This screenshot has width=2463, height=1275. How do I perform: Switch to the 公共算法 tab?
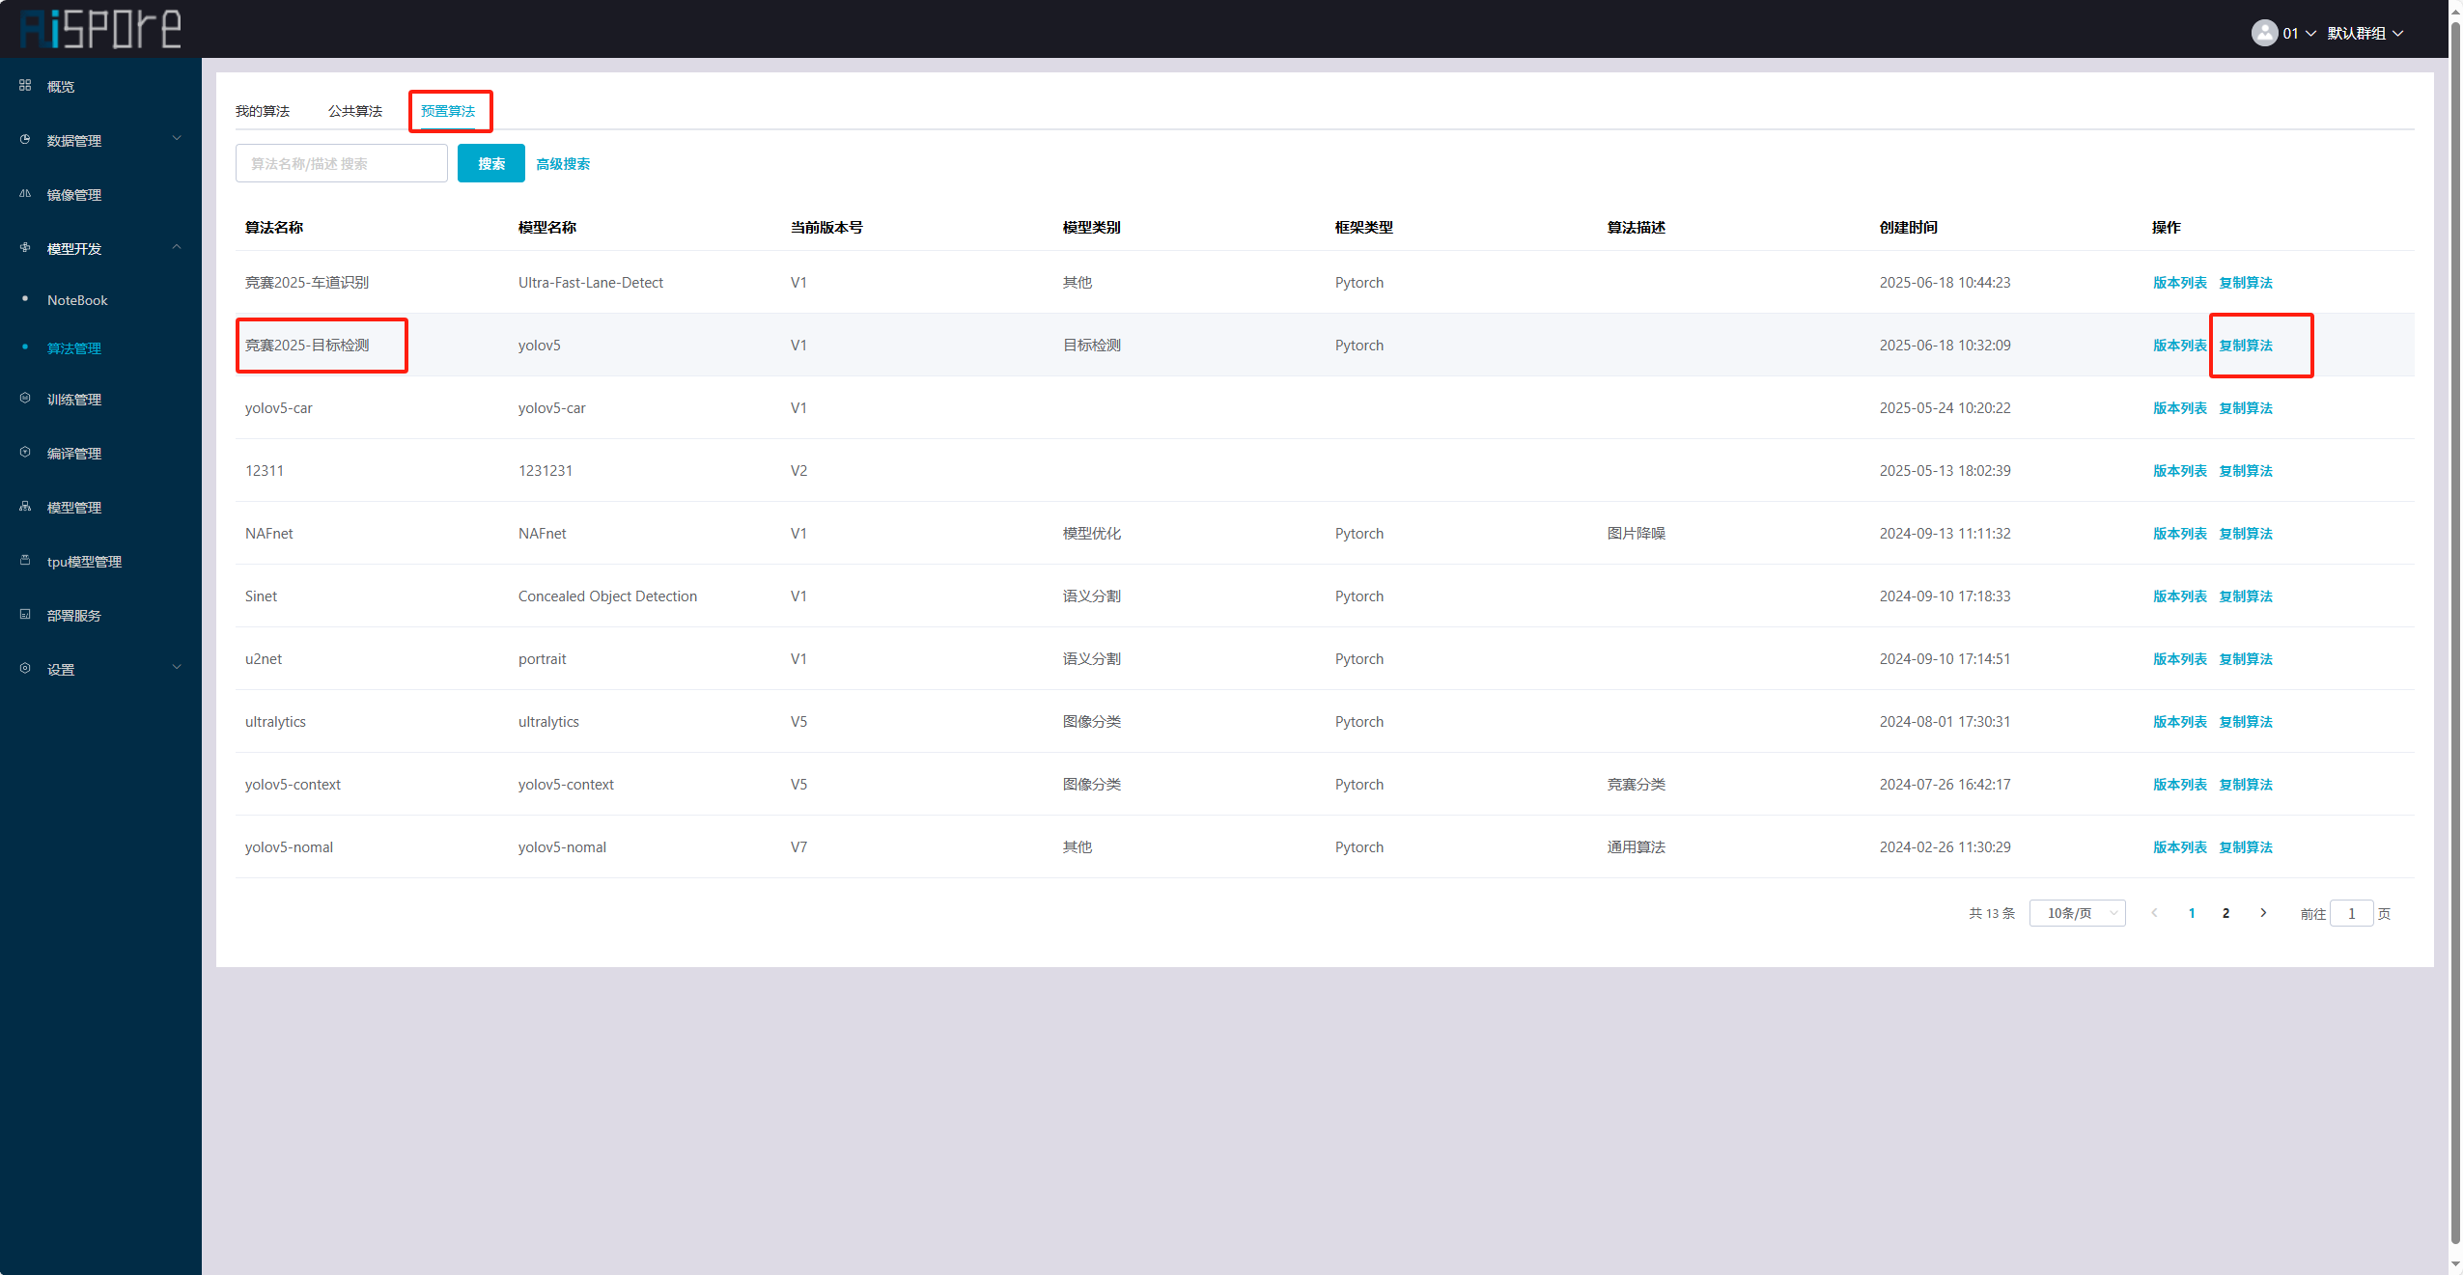coord(355,111)
